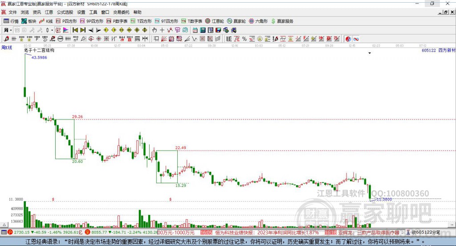Click the 22.49 price level label
The height and width of the screenshot is (246, 456).
[x=181, y=148]
